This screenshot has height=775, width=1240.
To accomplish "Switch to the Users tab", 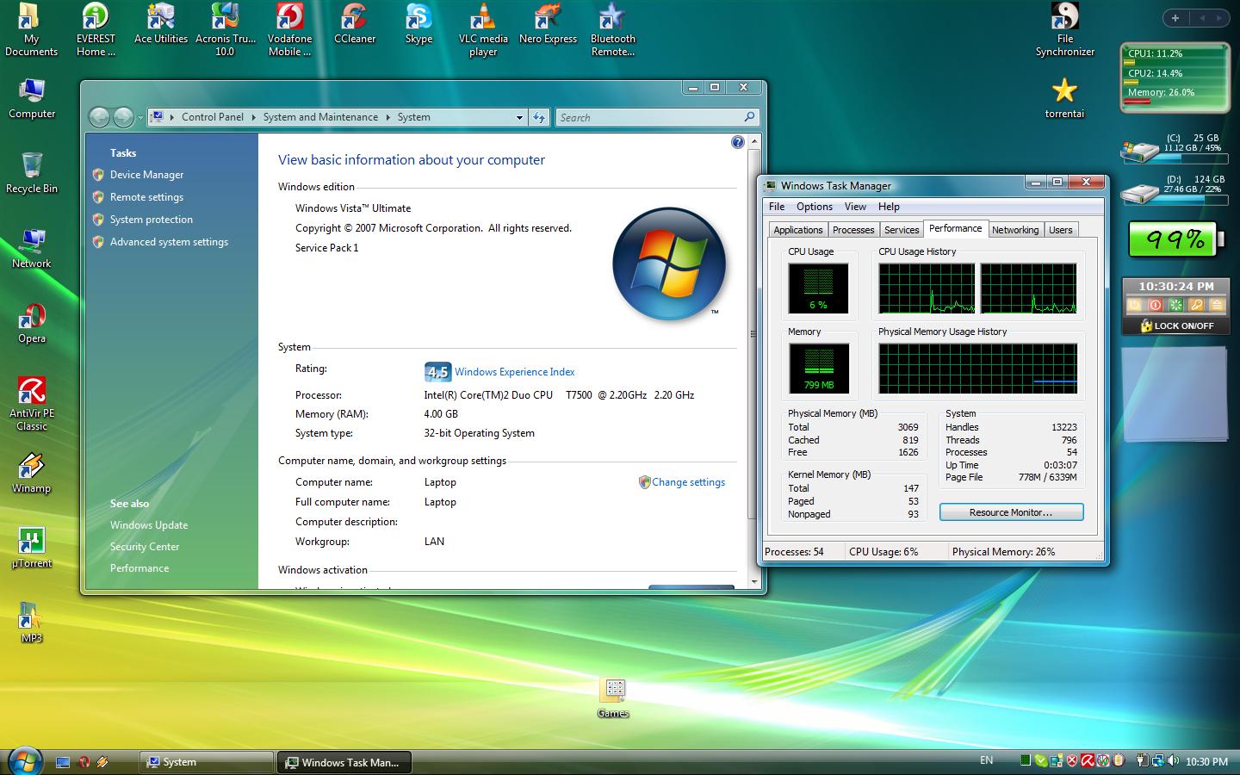I will click(1061, 230).
